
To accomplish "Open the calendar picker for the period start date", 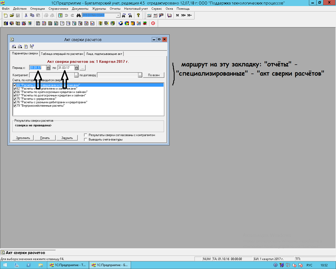I will (x=48, y=68).
